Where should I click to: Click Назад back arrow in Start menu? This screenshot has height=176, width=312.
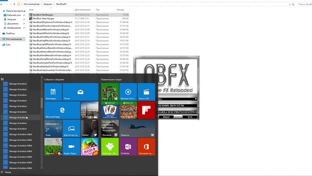(6, 172)
